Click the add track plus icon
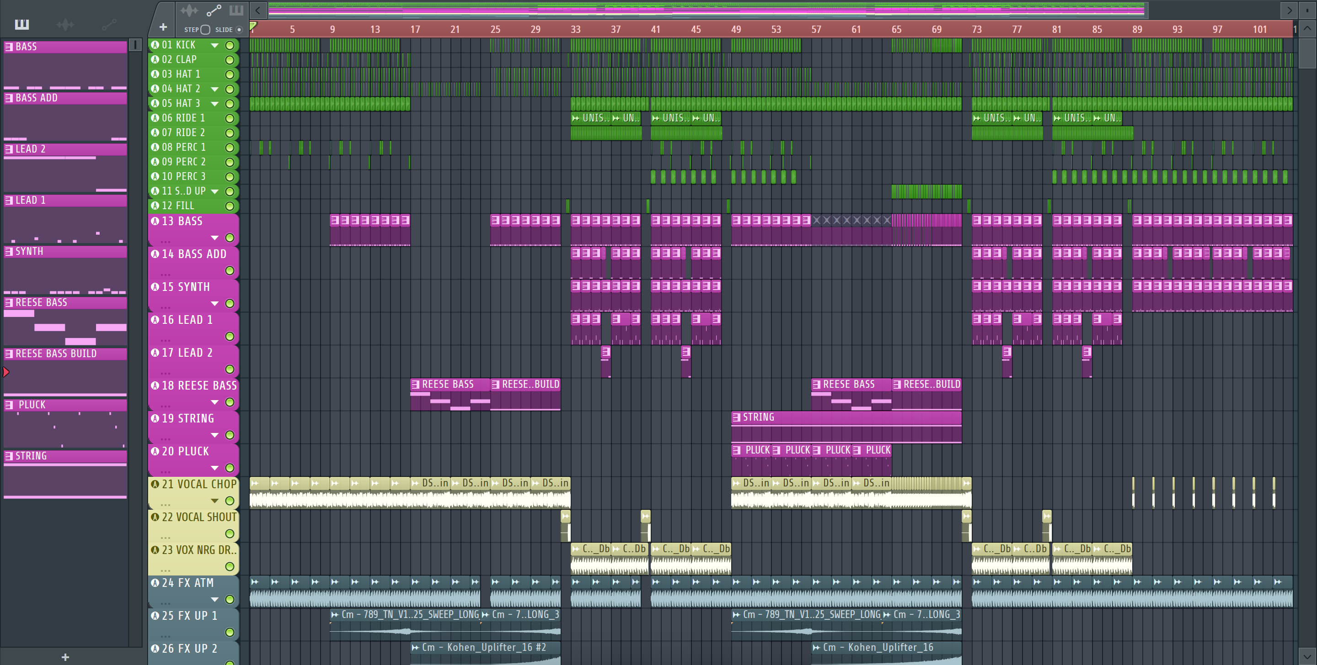The height and width of the screenshot is (665, 1317). (163, 27)
